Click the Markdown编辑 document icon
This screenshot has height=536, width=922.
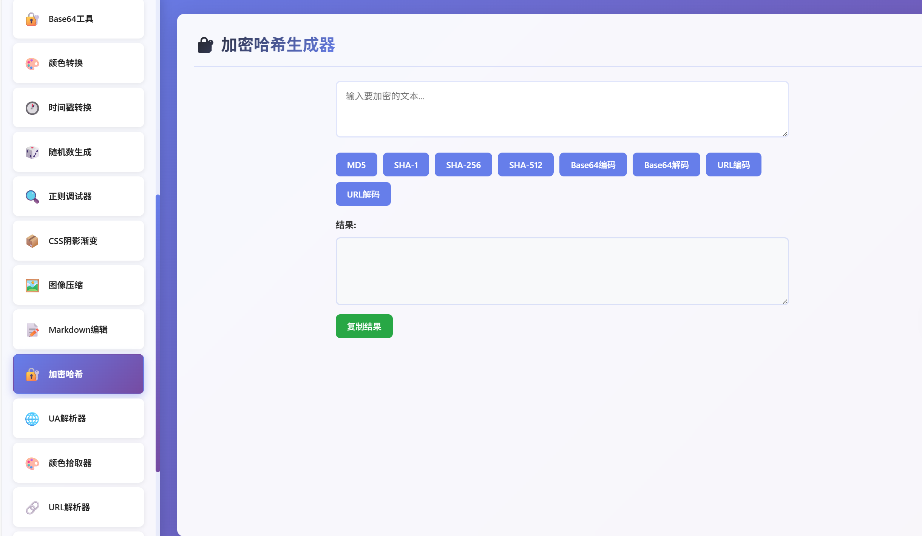[32, 329]
